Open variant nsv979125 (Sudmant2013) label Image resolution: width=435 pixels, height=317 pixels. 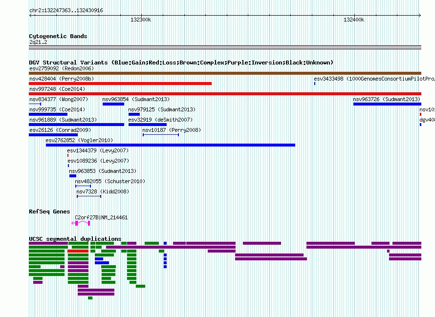(162, 109)
